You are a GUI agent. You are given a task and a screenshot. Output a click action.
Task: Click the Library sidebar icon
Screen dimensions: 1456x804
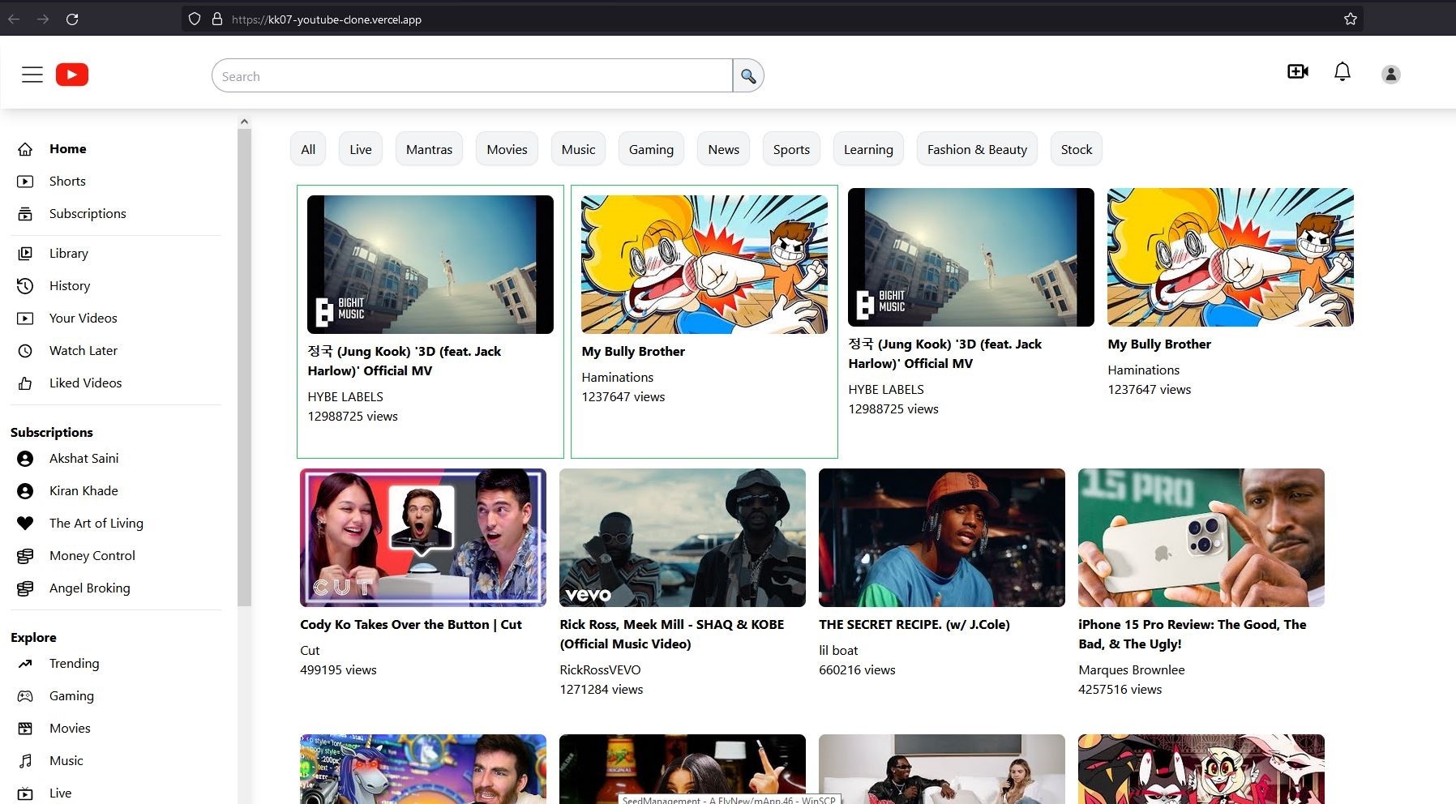click(x=25, y=254)
